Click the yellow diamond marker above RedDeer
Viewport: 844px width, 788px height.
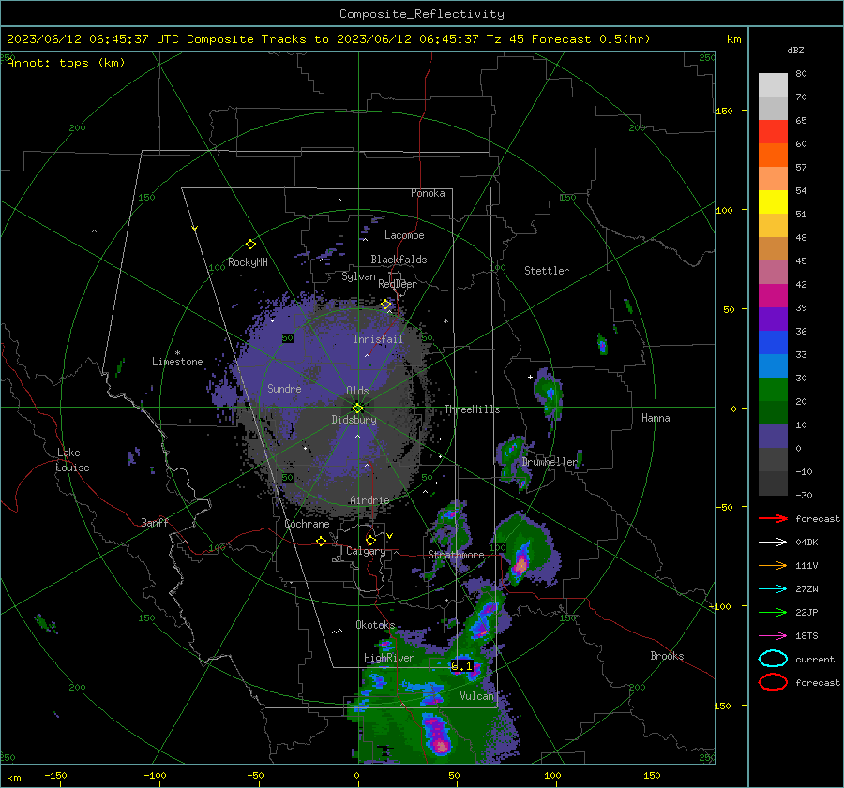coord(386,305)
